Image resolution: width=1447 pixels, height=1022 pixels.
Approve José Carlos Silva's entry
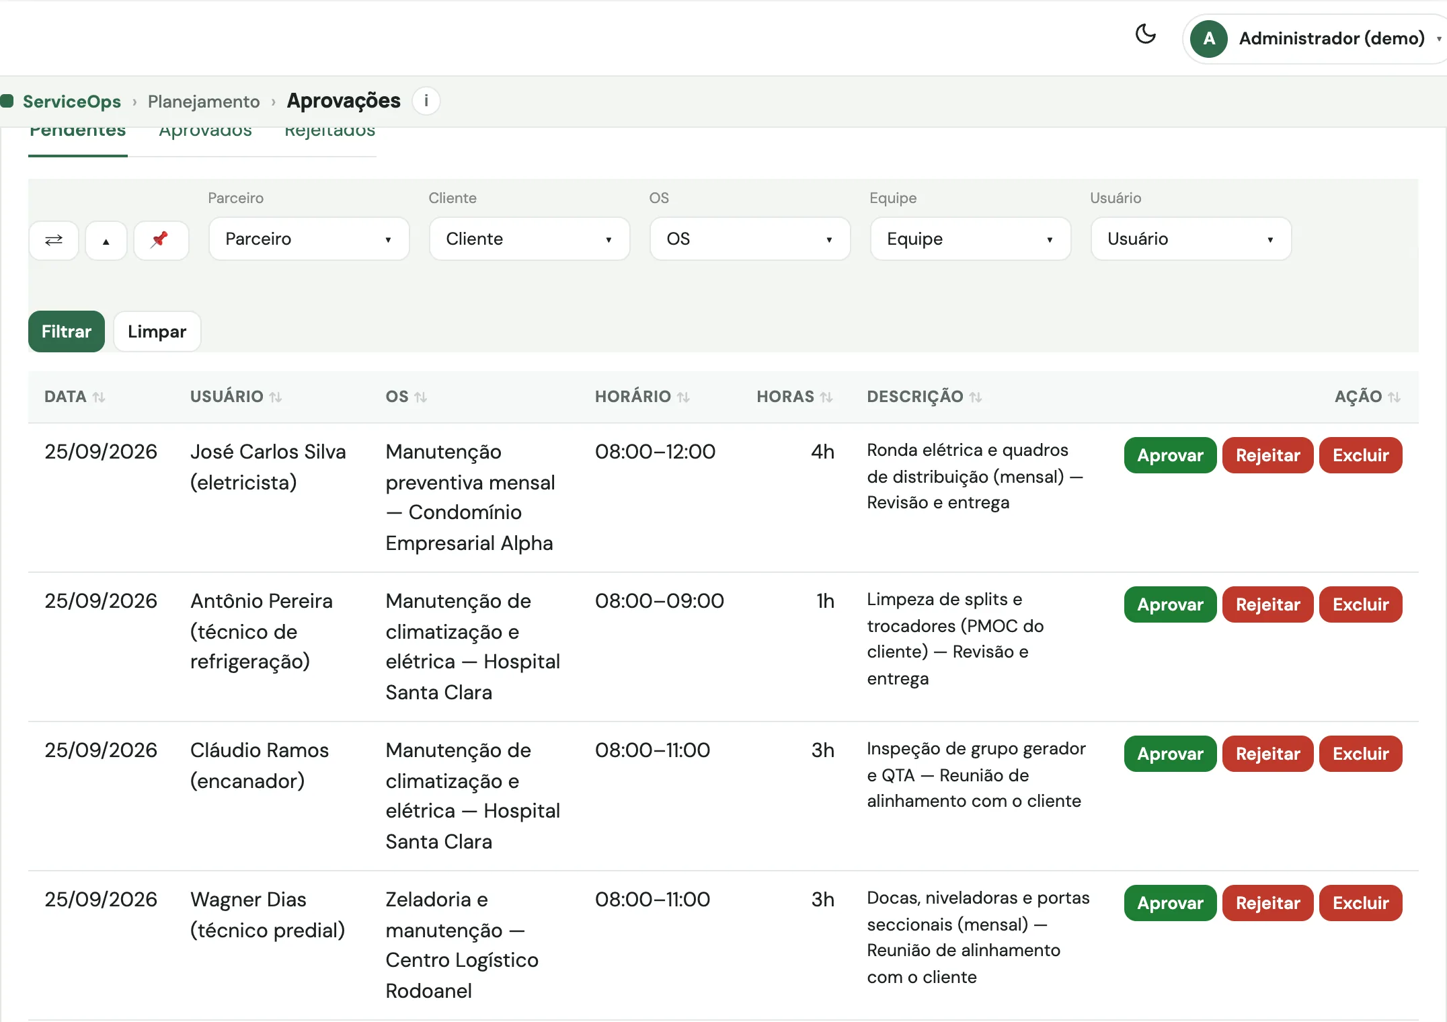click(1170, 455)
